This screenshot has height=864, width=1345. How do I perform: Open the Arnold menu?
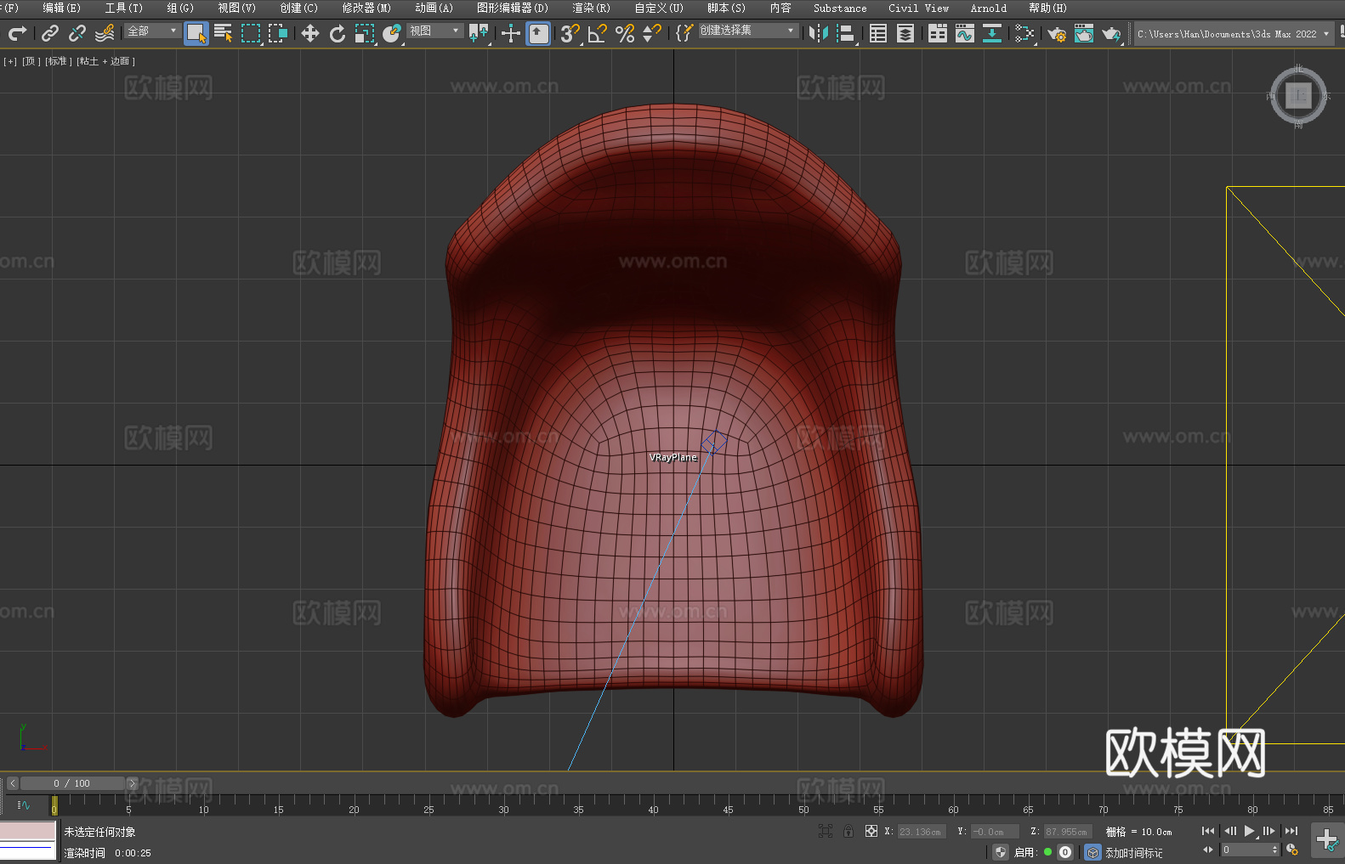988,8
